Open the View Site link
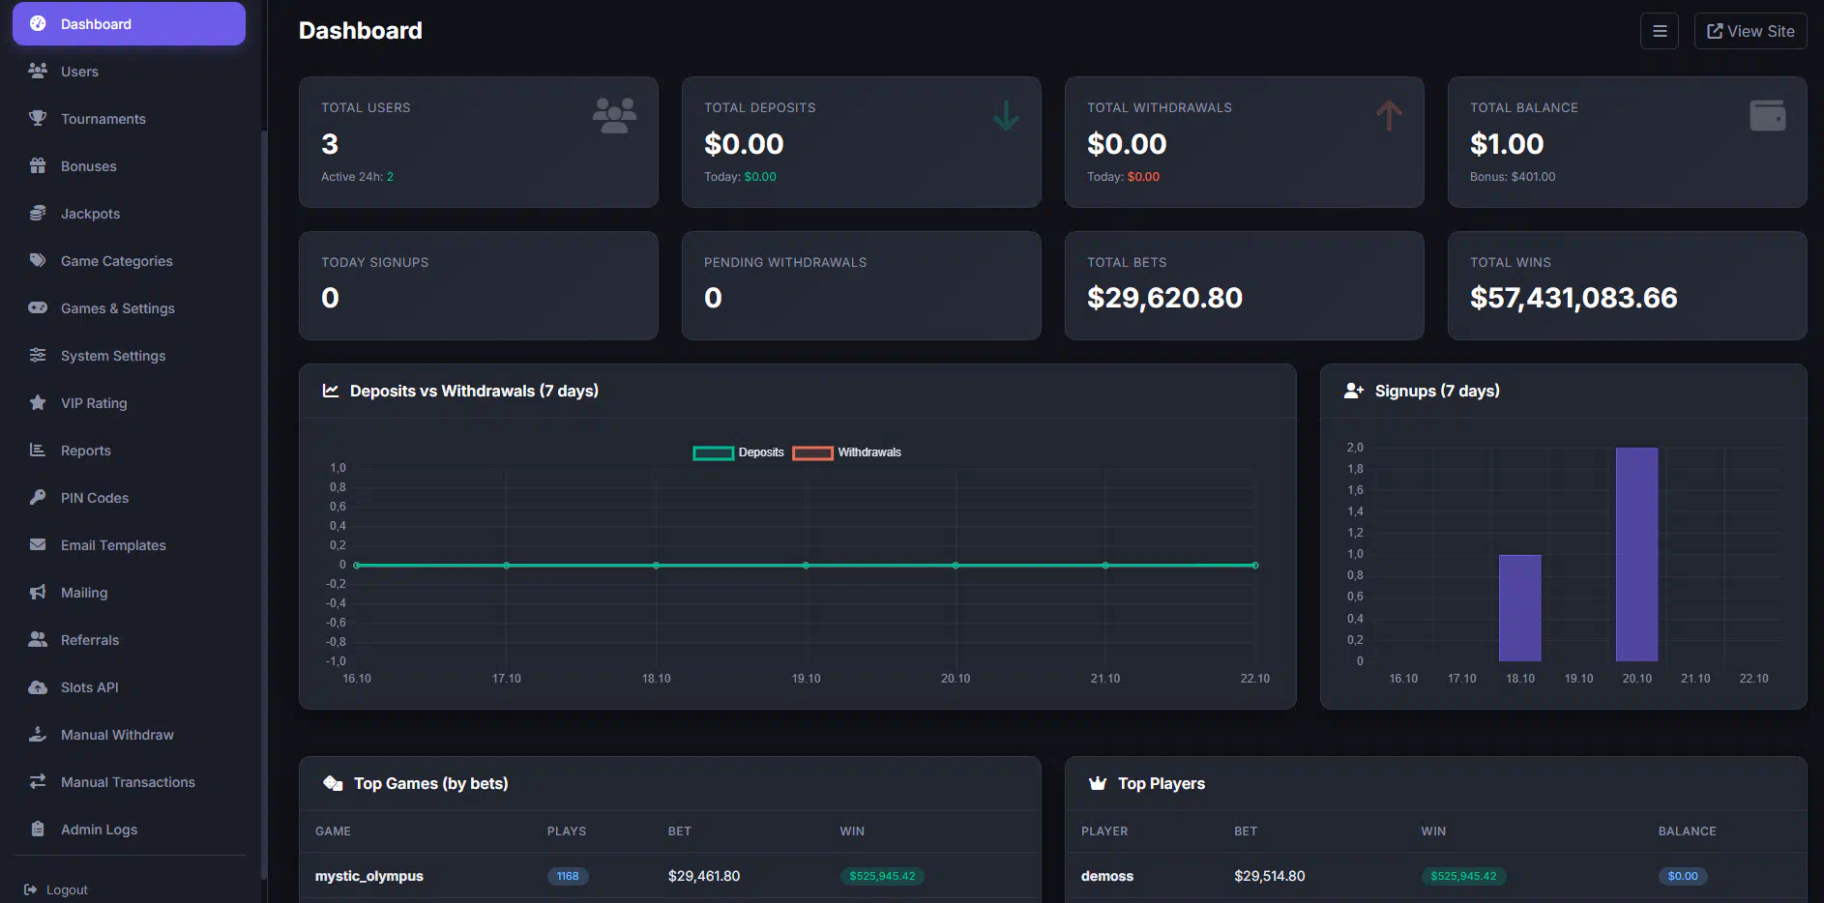This screenshot has height=903, width=1824. (1750, 31)
